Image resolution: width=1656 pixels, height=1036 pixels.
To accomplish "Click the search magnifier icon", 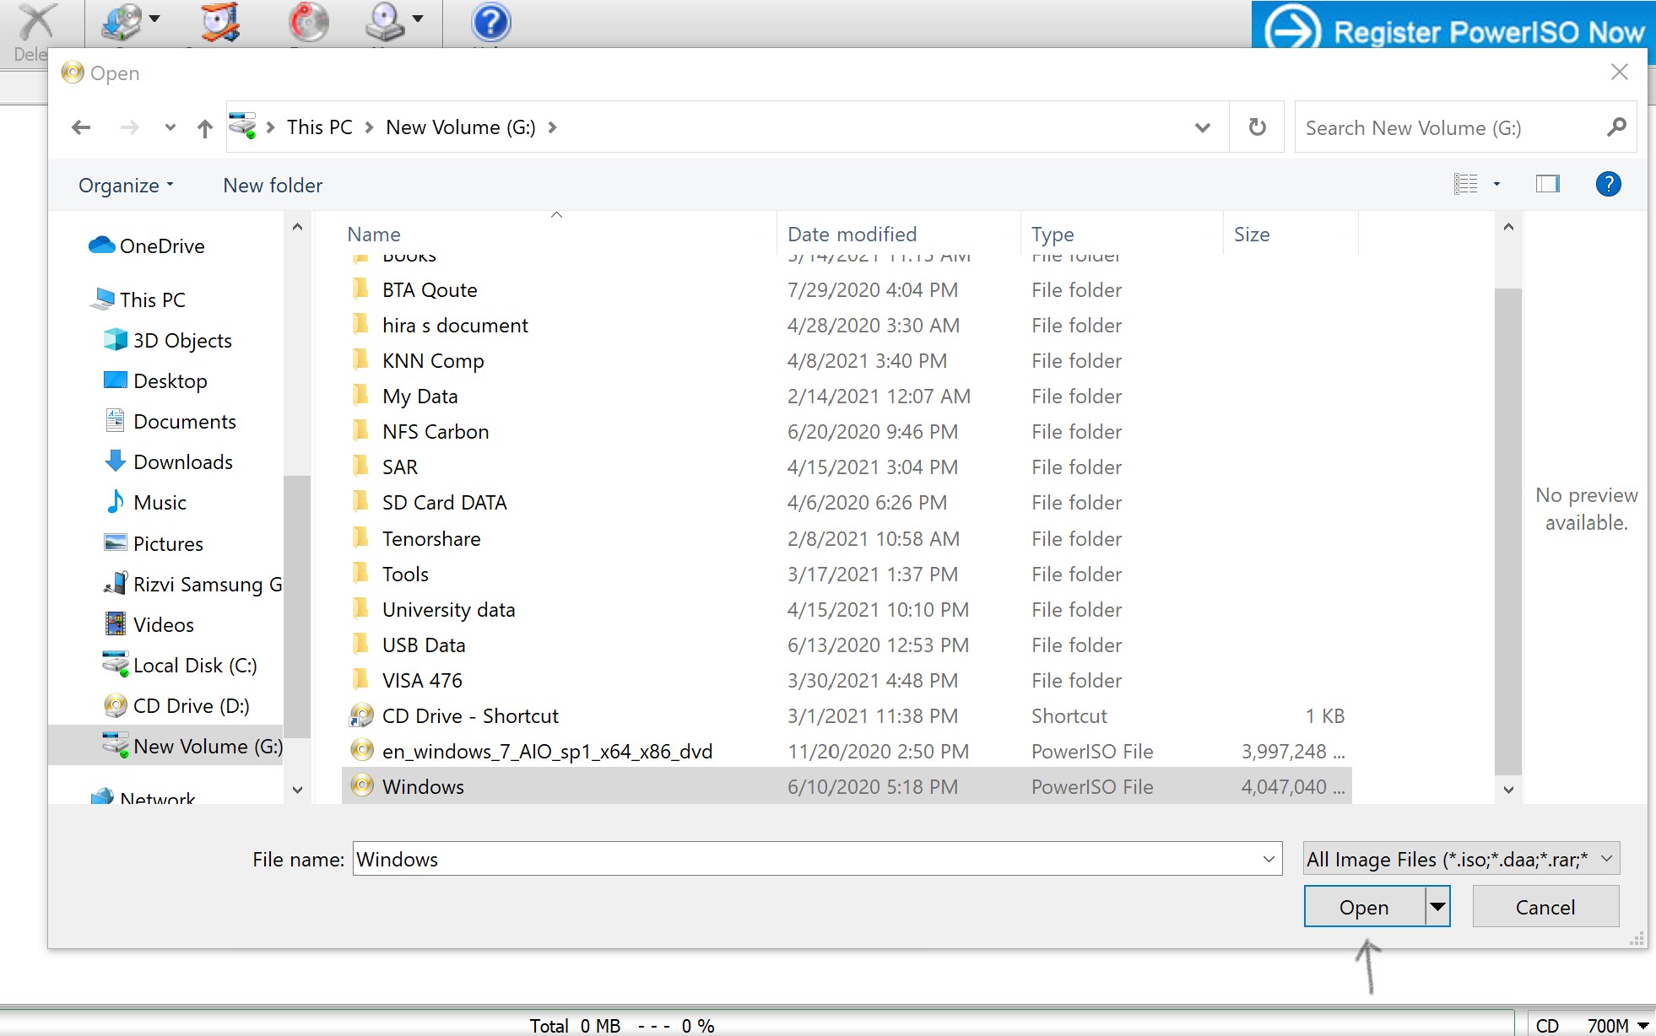I will pyautogui.click(x=1615, y=127).
